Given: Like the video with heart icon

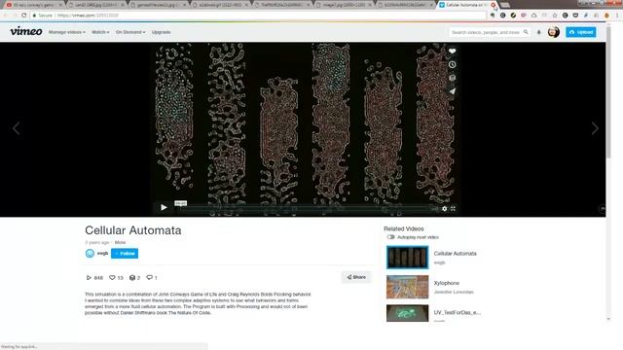Looking at the screenshot, I should click(x=452, y=52).
